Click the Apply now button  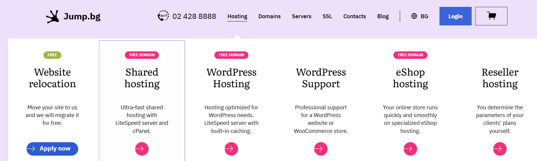point(52,149)
